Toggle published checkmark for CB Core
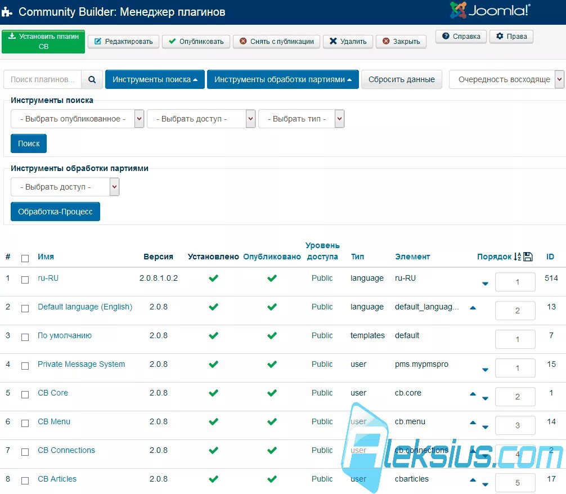The width and height of the screenshot is (566, 494). 272,393
